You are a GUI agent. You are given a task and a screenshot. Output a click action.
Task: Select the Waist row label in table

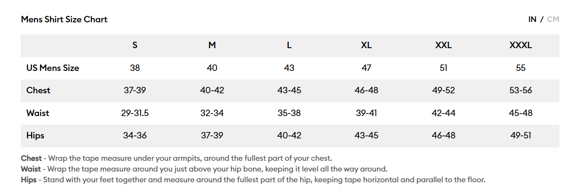[38, 113]
